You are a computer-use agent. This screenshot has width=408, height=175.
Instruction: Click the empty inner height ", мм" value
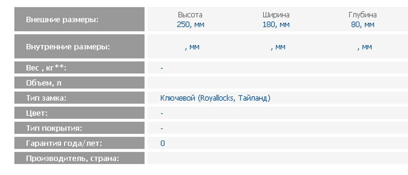coord(192,47)
